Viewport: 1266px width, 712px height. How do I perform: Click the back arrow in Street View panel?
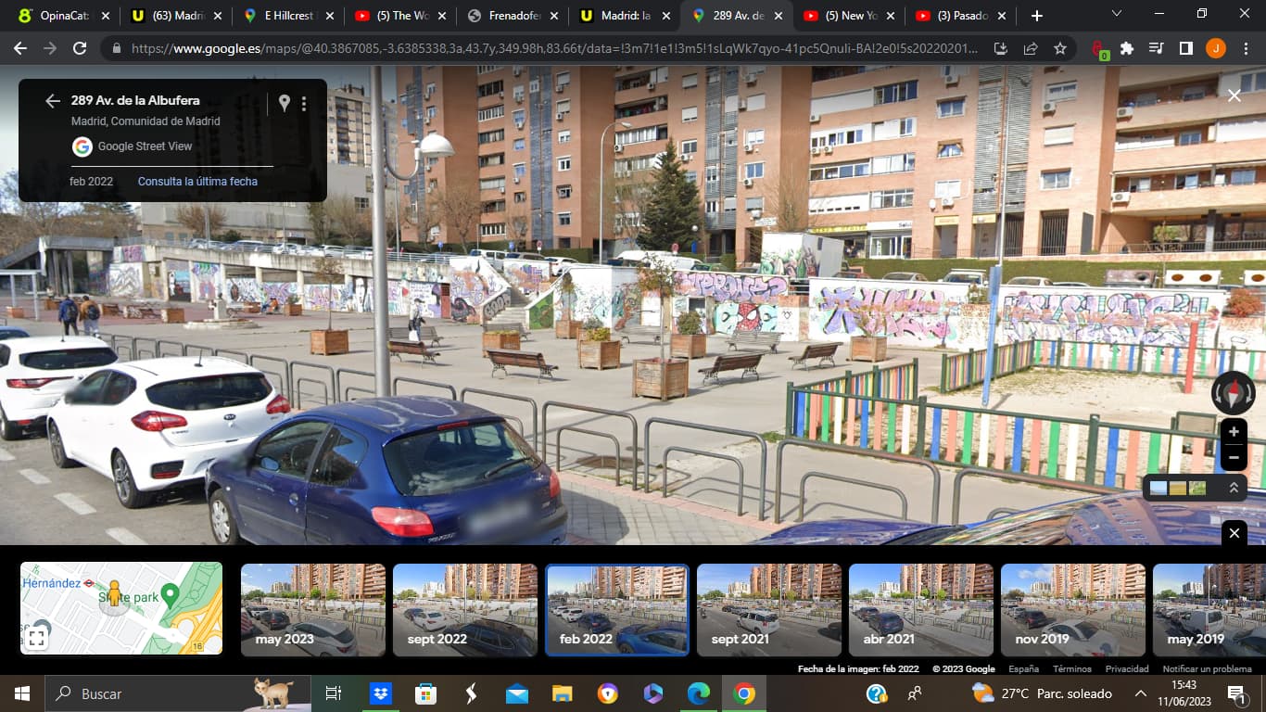pyautogui.click(x=53, y=101)
